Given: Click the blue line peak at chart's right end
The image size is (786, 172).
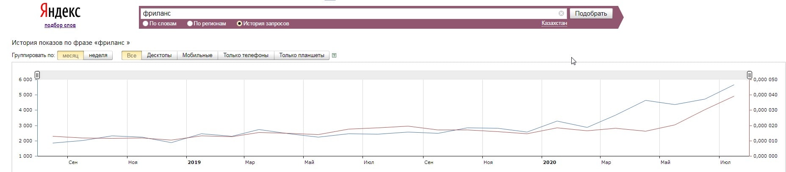Looking at the screenshot, I should (733, 85).
